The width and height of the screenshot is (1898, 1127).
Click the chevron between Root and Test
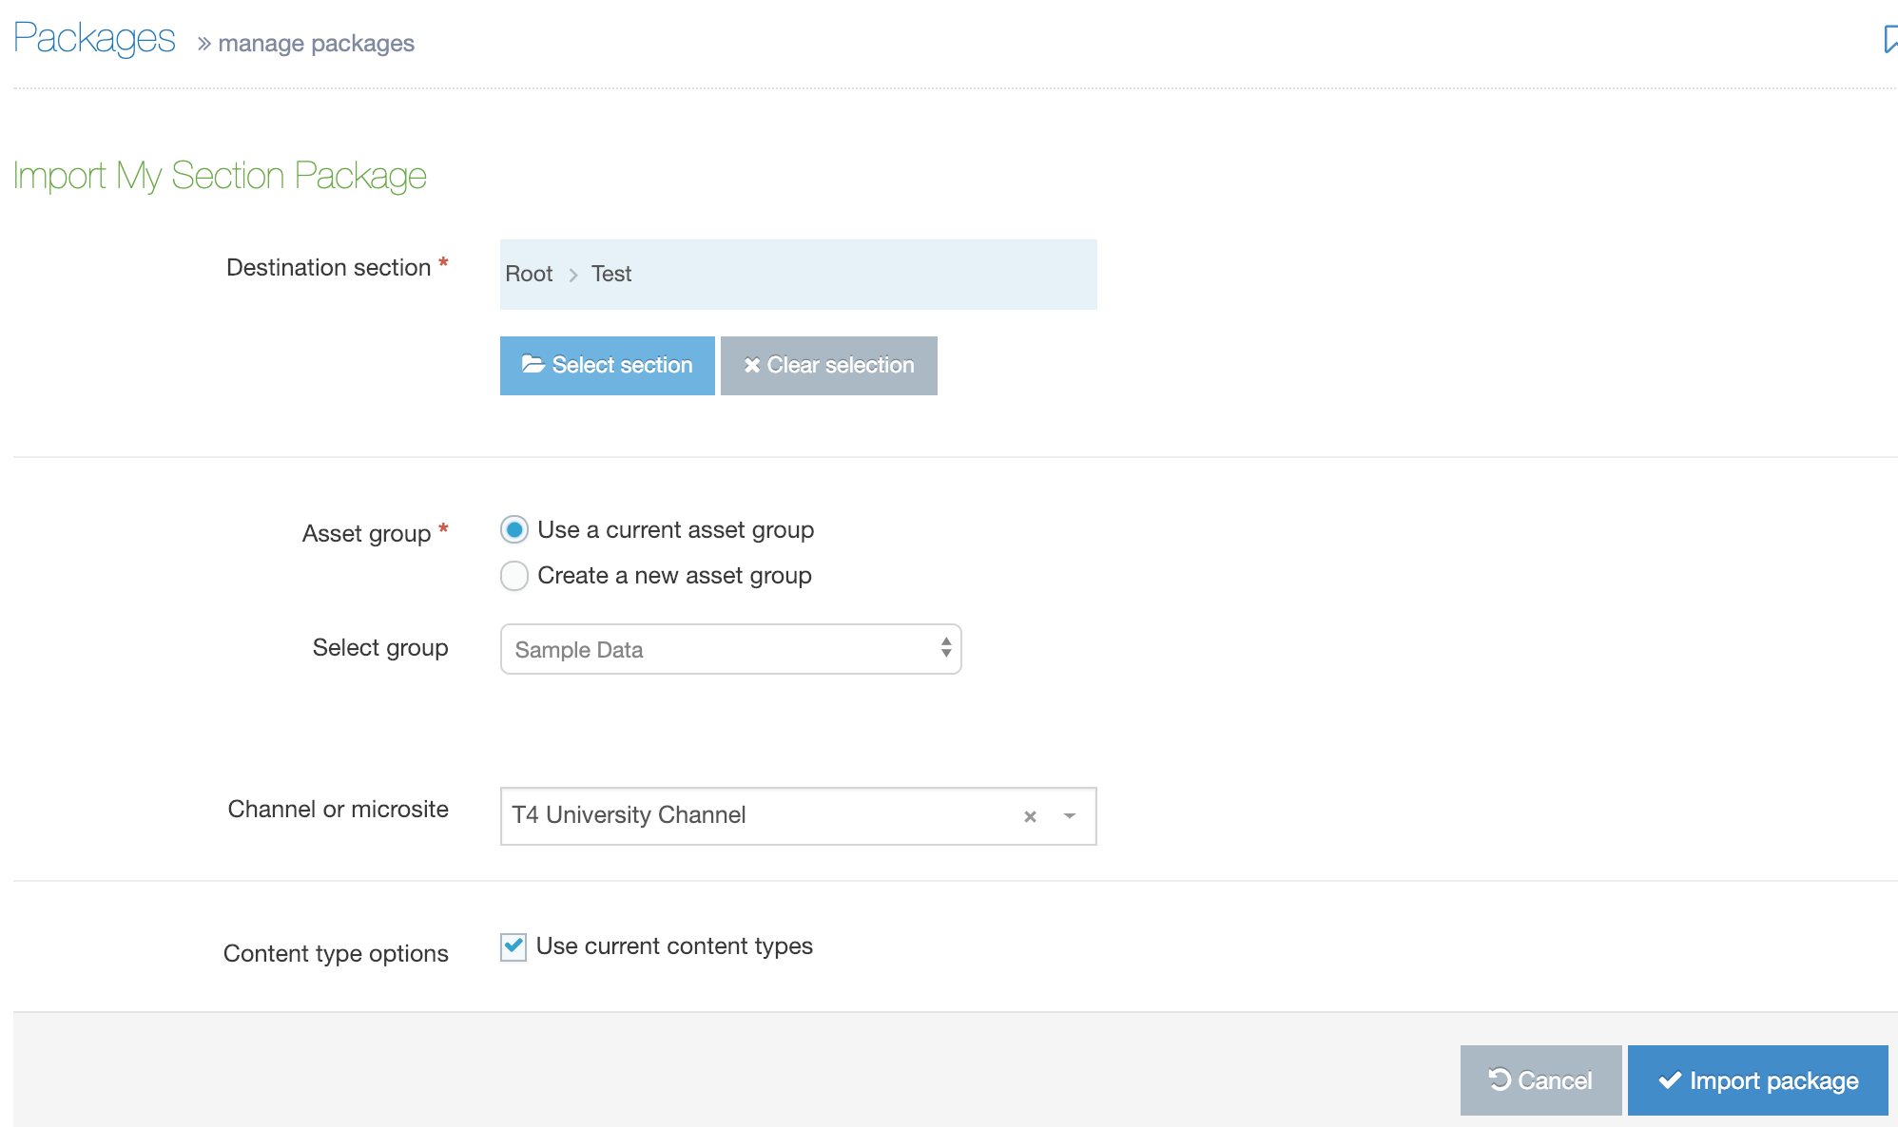click(573, 275)
